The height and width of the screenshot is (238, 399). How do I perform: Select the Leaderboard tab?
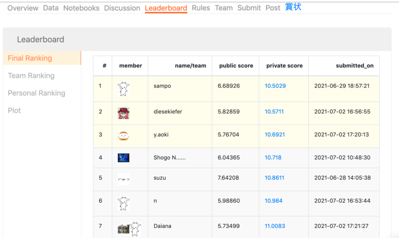pyautogui.click(x=166, y=8)
